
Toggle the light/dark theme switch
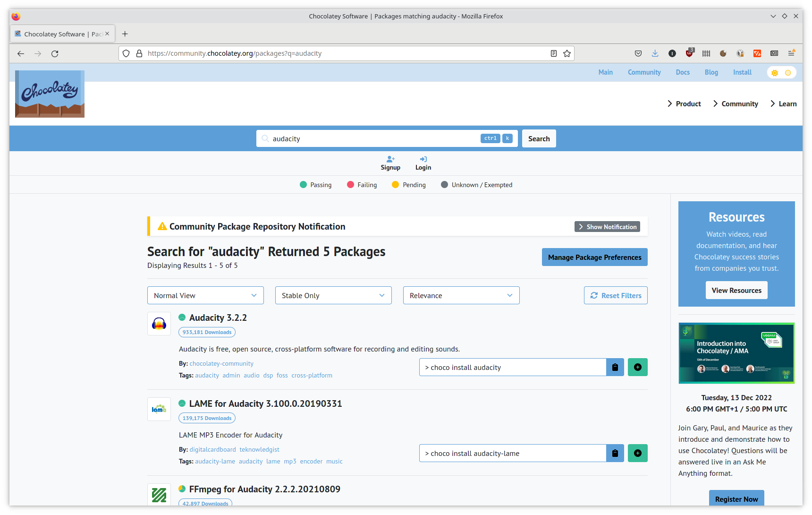(781, 73)
